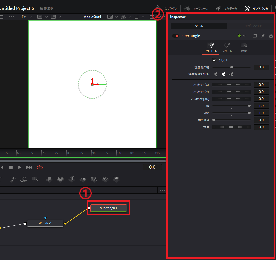Add a pEmitter particle node
The width and height of the screenshot is (276, 260).
pyautogui.click(x=12, y=179)
